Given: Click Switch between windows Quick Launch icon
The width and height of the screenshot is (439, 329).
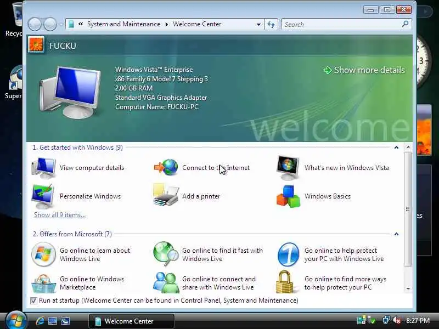Looking at the screenshot, I should point(65,321).
